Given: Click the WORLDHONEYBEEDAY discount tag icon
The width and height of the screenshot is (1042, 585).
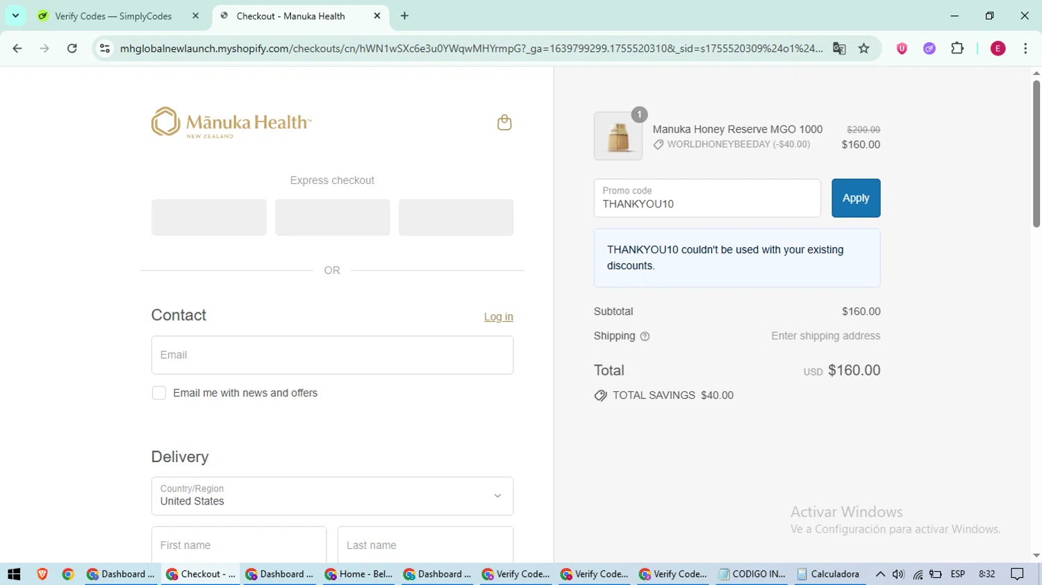Looking at the screenshot, I should (x=659, y=144).
